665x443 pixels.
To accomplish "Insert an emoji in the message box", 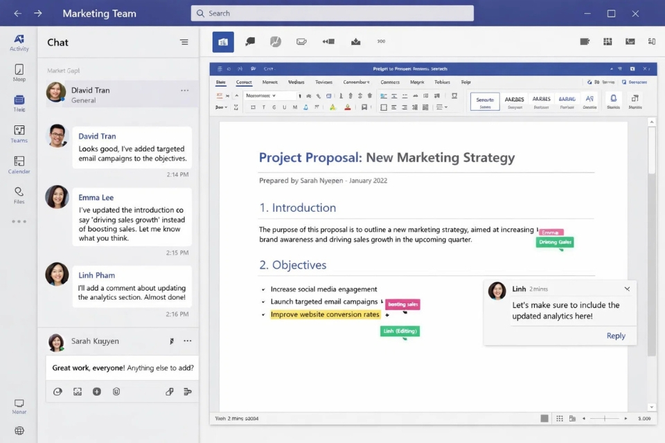I will [x=57, y=391].
